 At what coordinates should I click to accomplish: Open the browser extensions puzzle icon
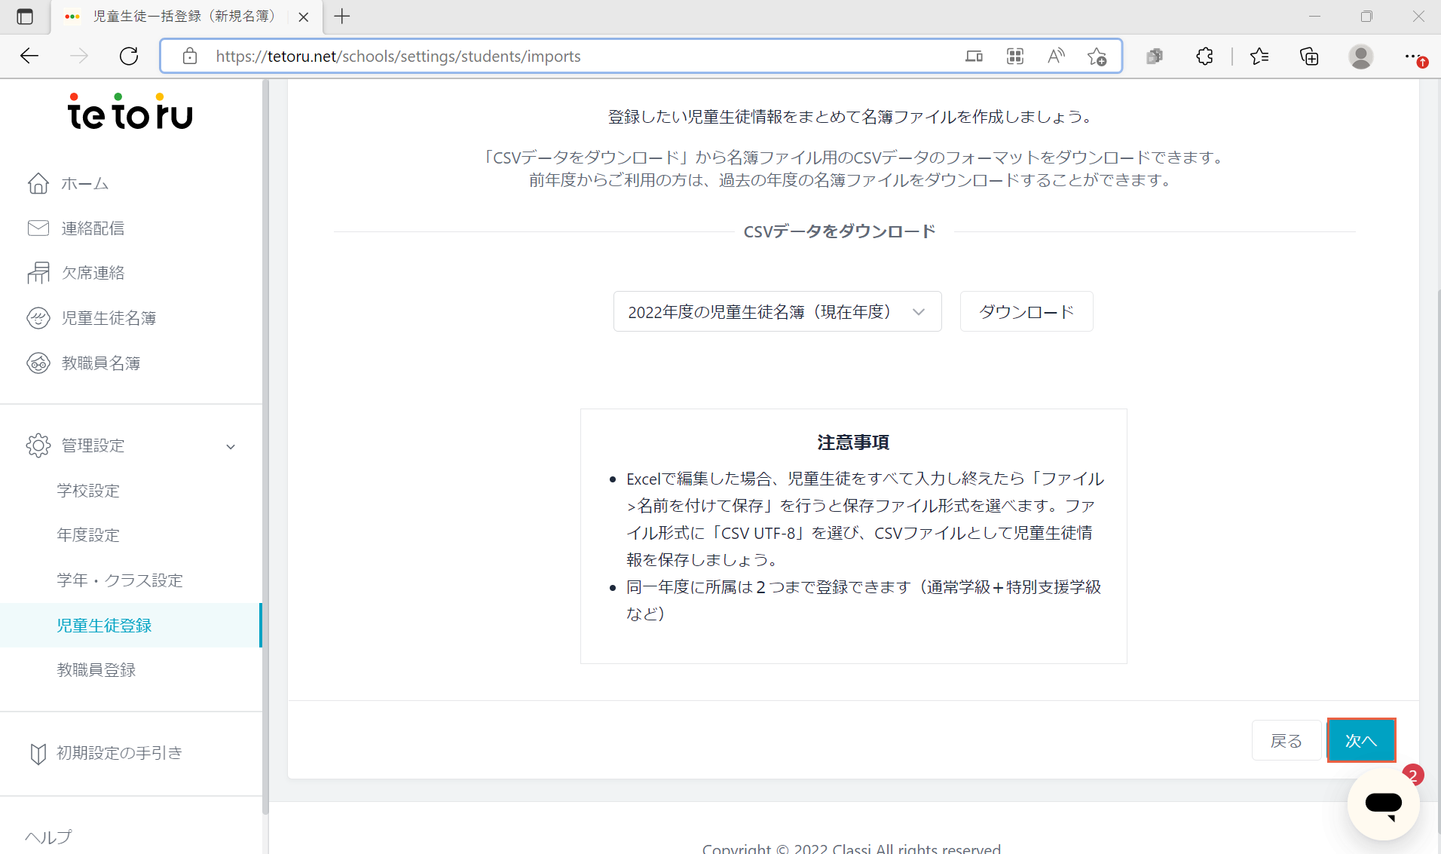tap(1204, 56)
